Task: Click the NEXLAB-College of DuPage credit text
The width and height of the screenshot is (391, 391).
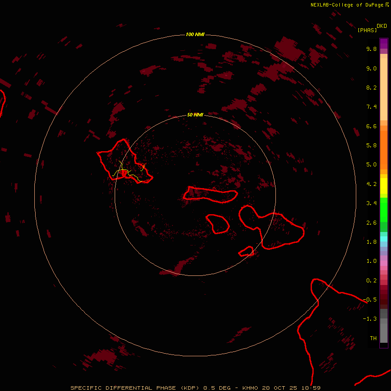Action: tap(347, 5)
